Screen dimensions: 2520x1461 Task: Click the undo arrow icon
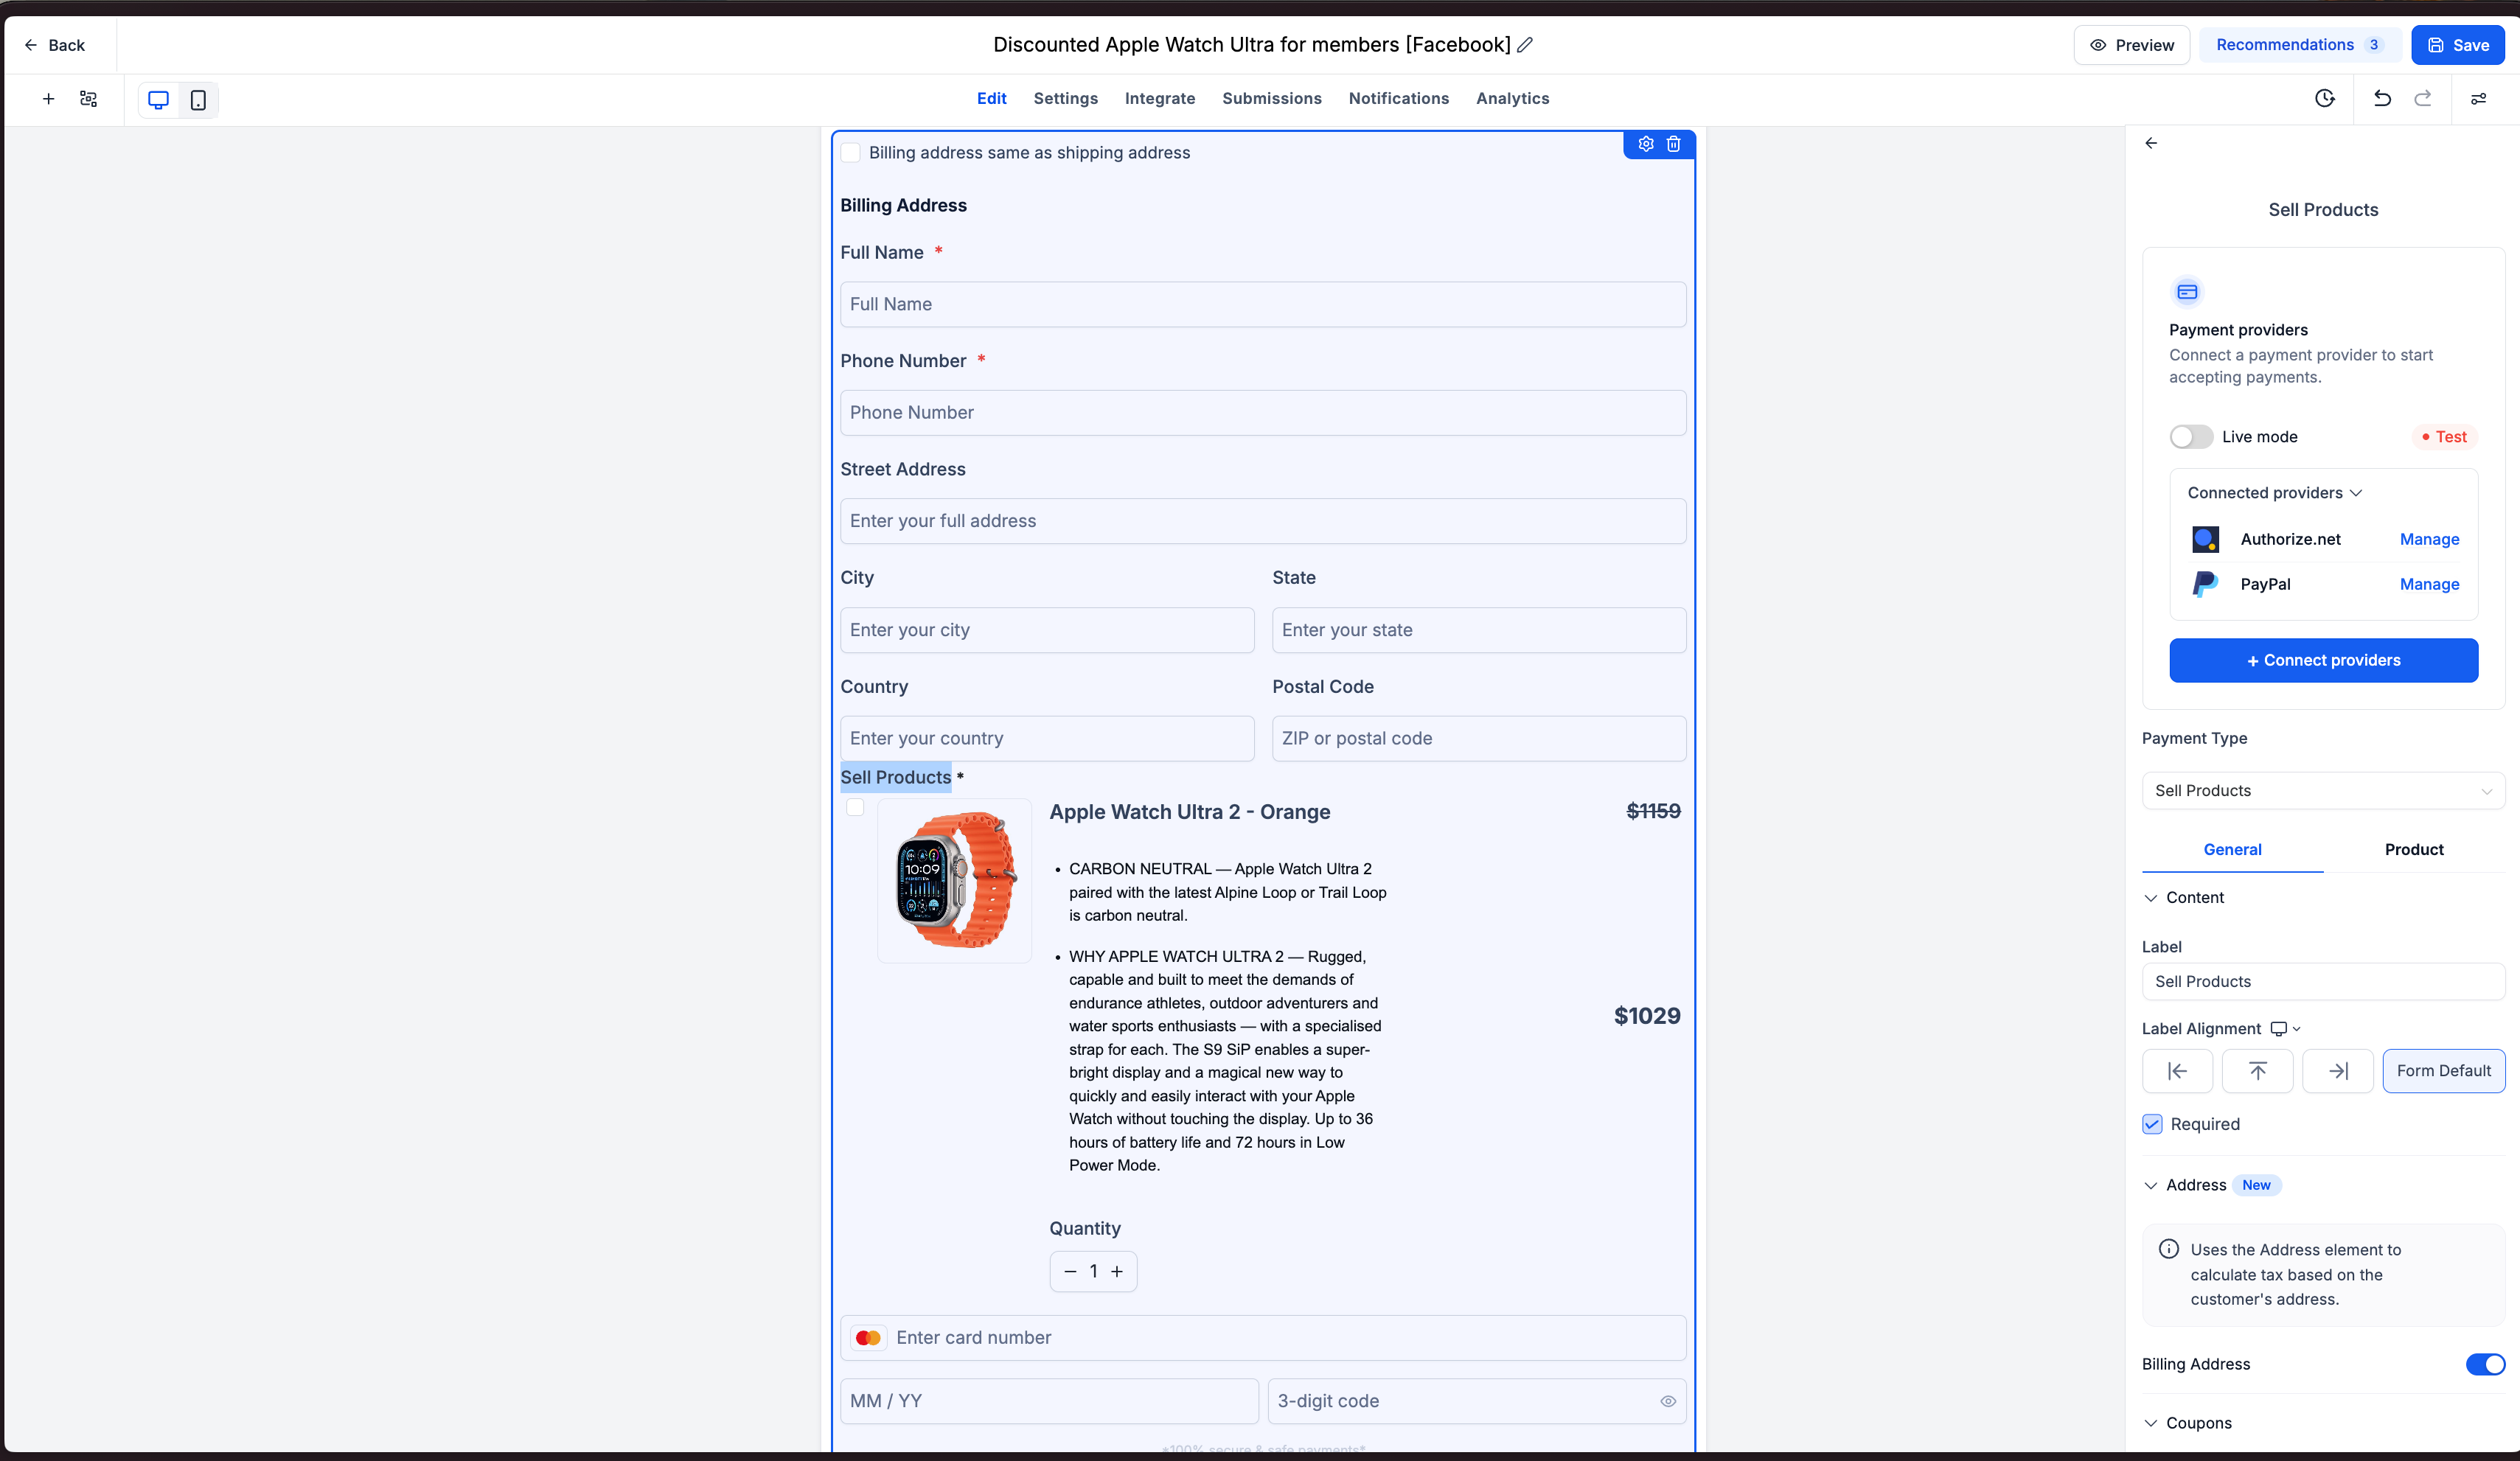[2382, 98]
